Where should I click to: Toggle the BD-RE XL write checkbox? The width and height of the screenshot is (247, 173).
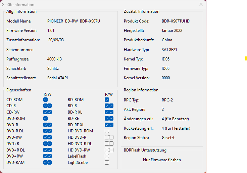(x=111, y=125)
